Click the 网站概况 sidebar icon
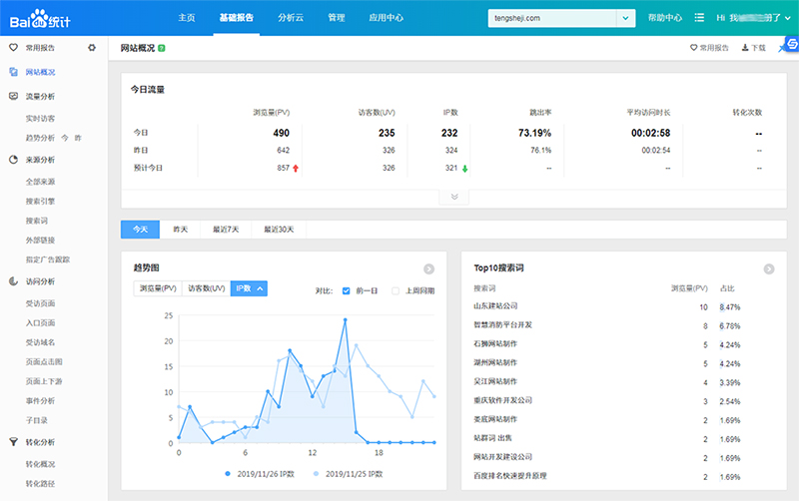This screenshot has height=501, width=799. (x=13, y=72)
